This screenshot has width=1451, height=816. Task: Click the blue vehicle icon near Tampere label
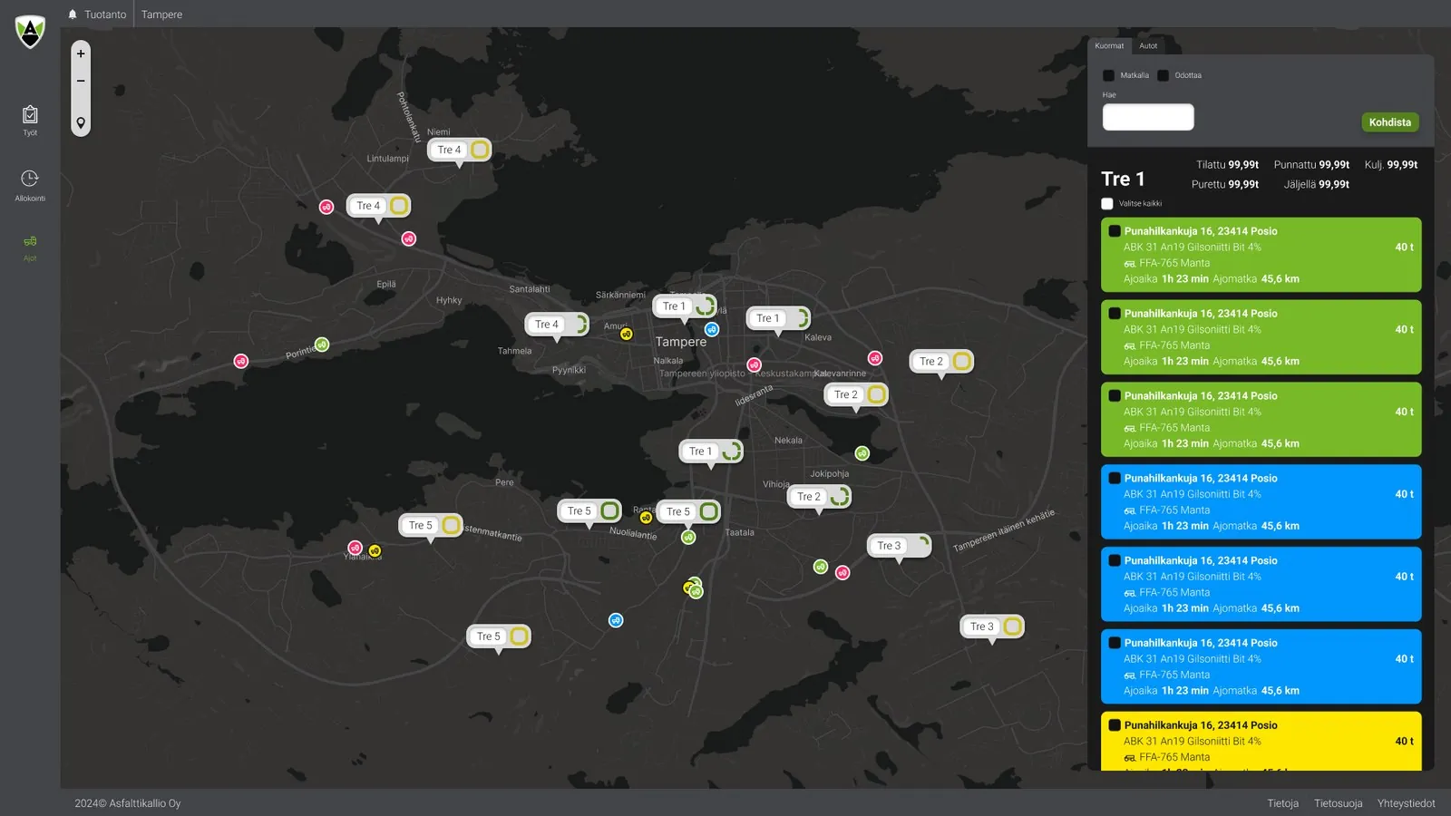[712, 329]
